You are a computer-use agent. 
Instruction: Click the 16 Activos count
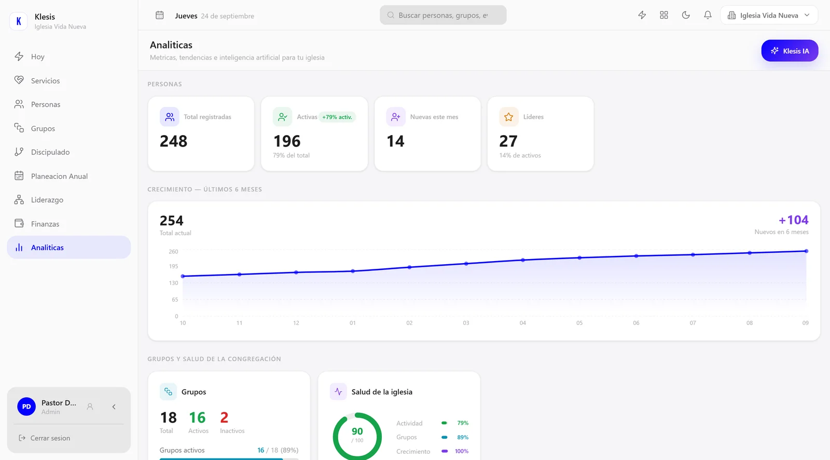(197, 418)
